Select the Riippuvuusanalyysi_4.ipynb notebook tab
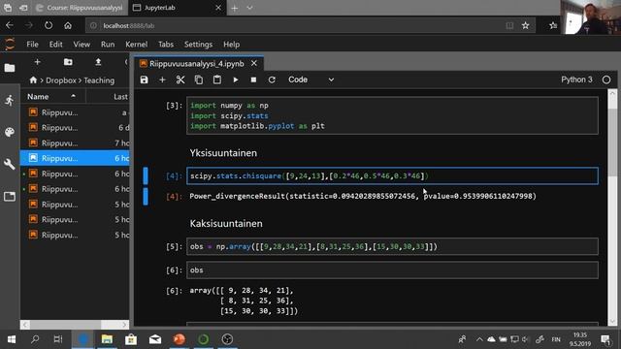Viewport: 621px width, 349px height. [197, 64]
